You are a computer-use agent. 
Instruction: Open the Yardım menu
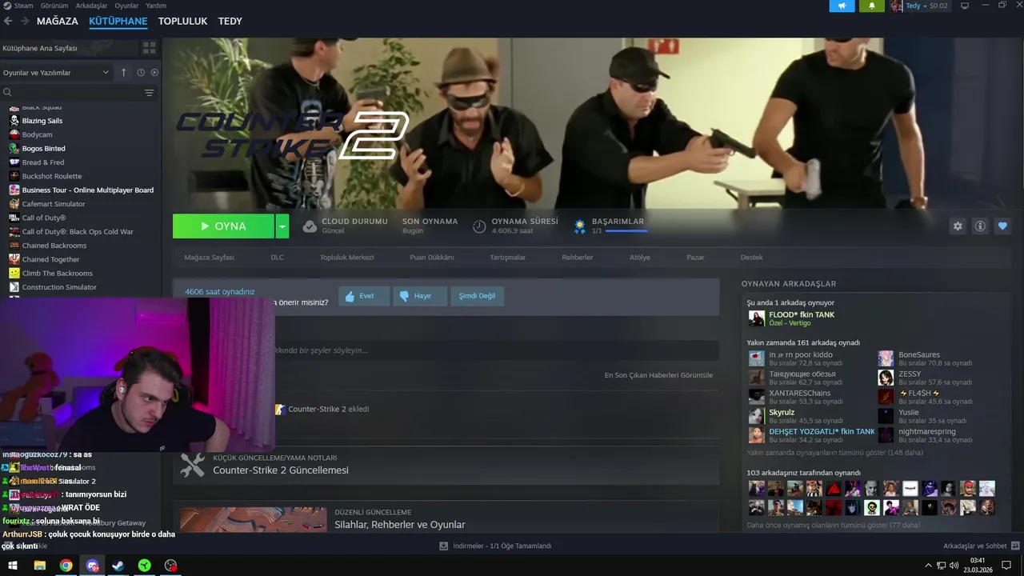156,6
